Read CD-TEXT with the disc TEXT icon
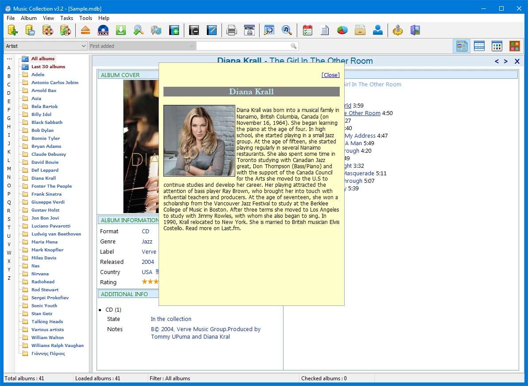The width and height of the screenshot is (528, 386). pyautogui.click(x=103, y=30)
